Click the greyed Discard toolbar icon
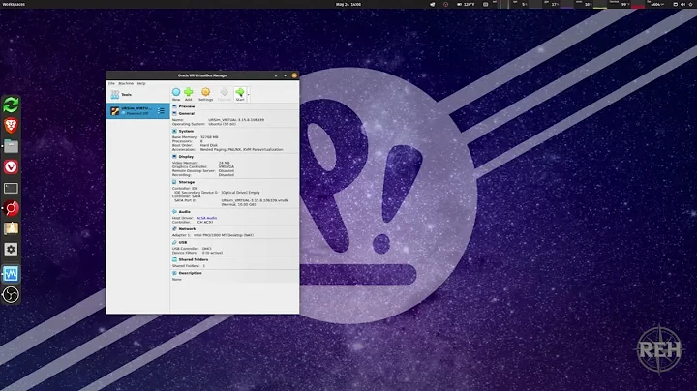Screen dimensions: 697x391 click(x=224, y=94)
